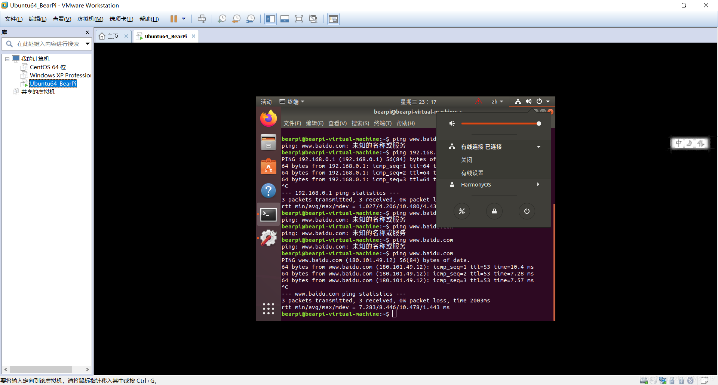
Task: Open the message log icon in status bar
Action: tap(705, 381)
